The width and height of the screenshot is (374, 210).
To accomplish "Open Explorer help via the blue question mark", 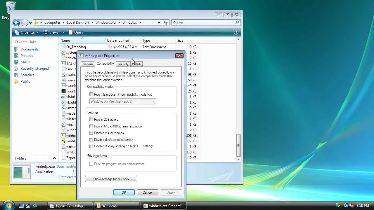I will tap(236, 32).
